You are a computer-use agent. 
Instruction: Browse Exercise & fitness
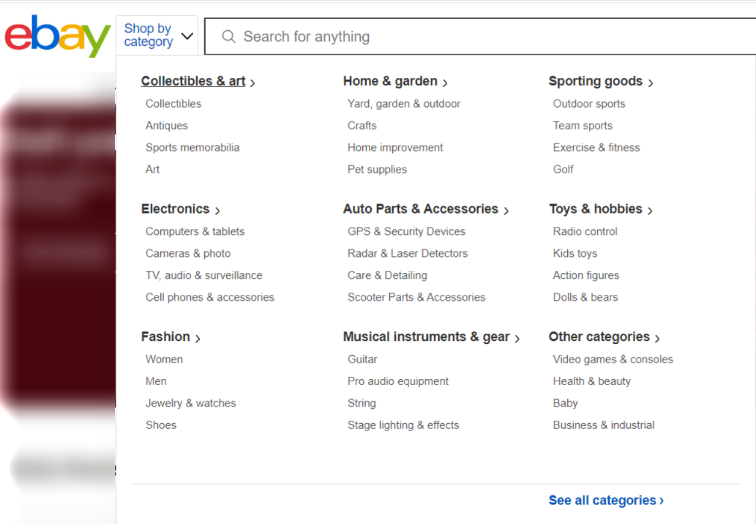[596, 148]
